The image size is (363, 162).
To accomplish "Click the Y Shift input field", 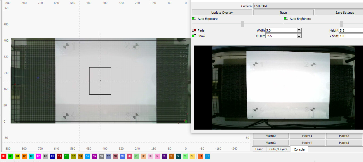I will (351, 36).
